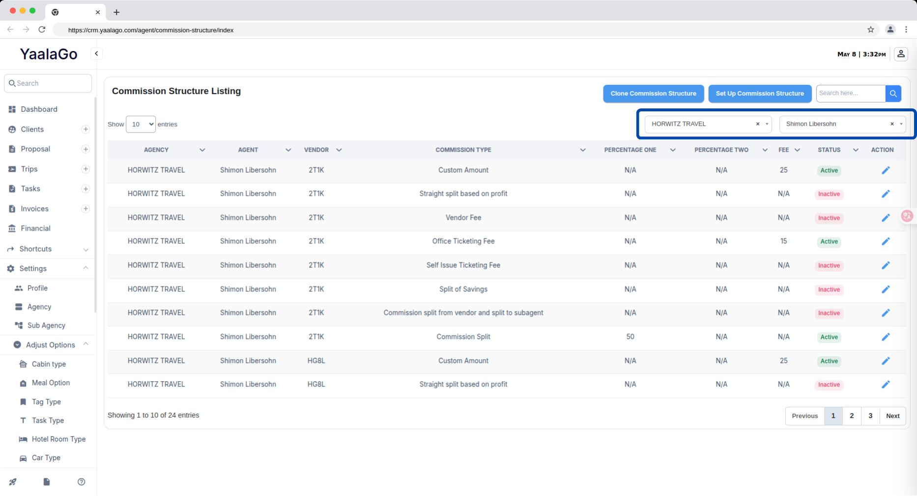Open the Dashboard menu item
The width and height of the screenshot is (917, 496).
pyautogui.click(x=39, y=109)
